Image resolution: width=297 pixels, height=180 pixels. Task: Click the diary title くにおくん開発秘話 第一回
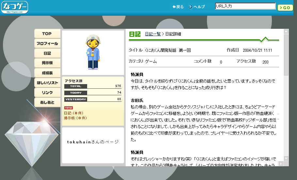pos(168,50)
